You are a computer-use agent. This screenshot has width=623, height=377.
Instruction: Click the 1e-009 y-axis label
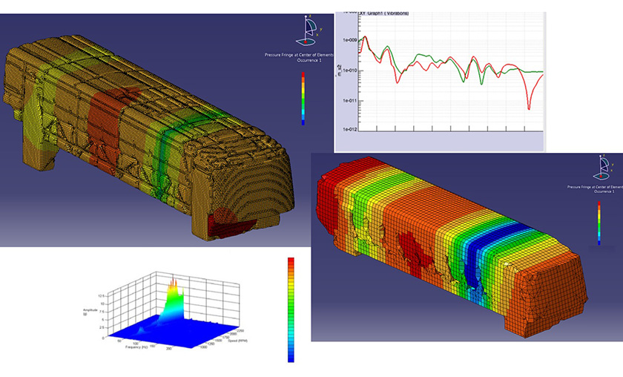[349, 40]
